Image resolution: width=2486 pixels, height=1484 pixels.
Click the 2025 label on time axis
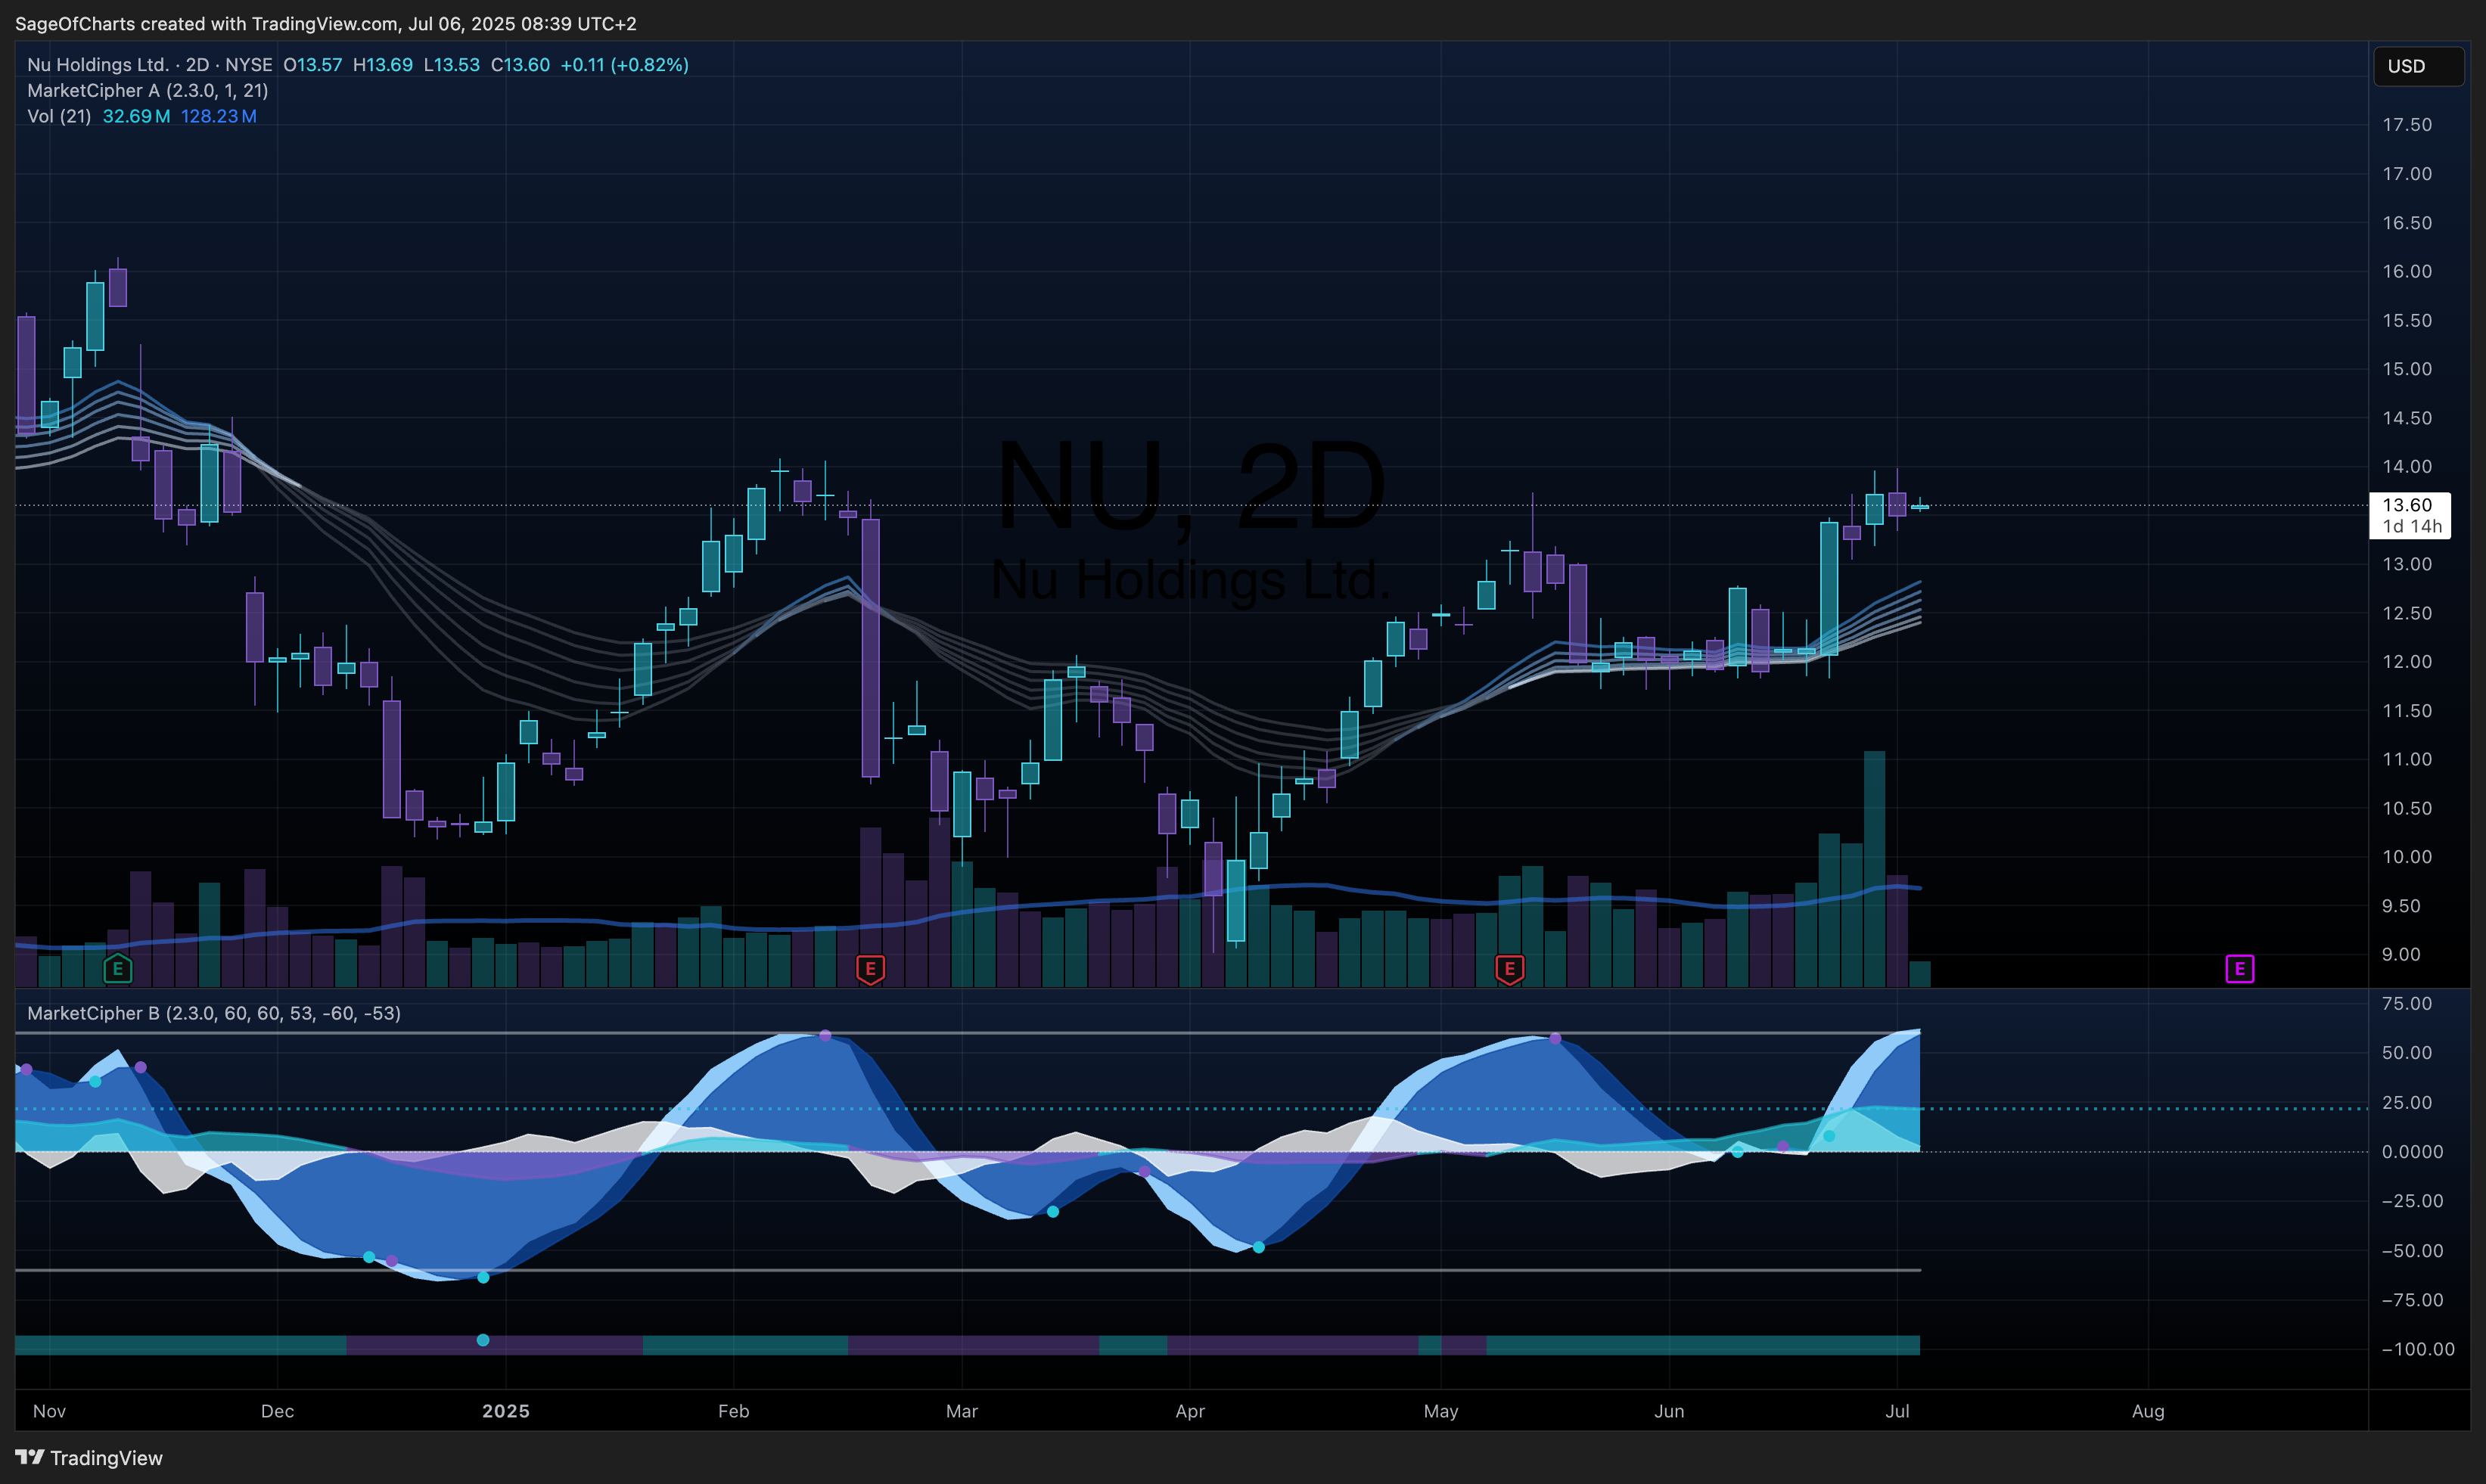(506, 1411)
